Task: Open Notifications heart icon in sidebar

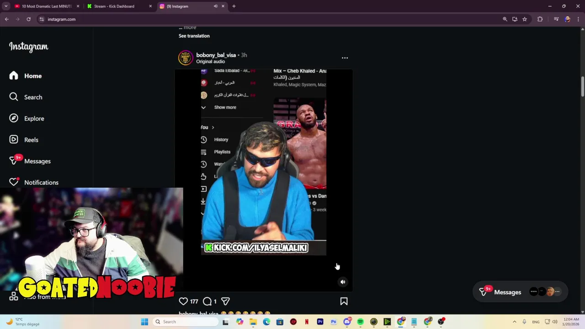Action: [14, 182]
